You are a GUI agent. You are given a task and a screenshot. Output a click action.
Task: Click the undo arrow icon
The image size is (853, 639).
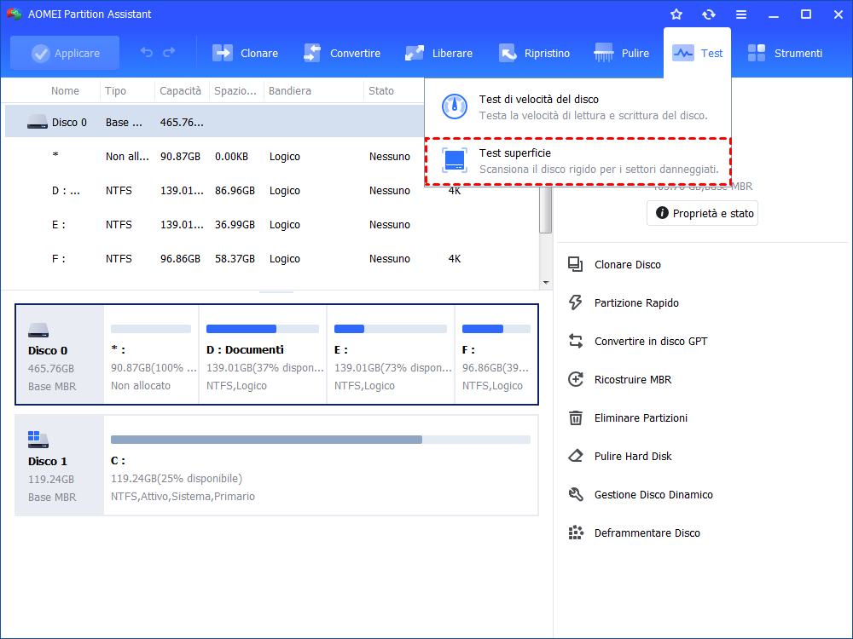(x=147, y=52)
